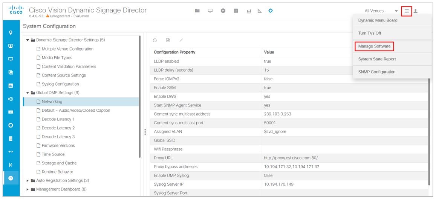Open the gear configuration icon in the top toolbar
The image size is (436, 200).
tap(270, 11)
